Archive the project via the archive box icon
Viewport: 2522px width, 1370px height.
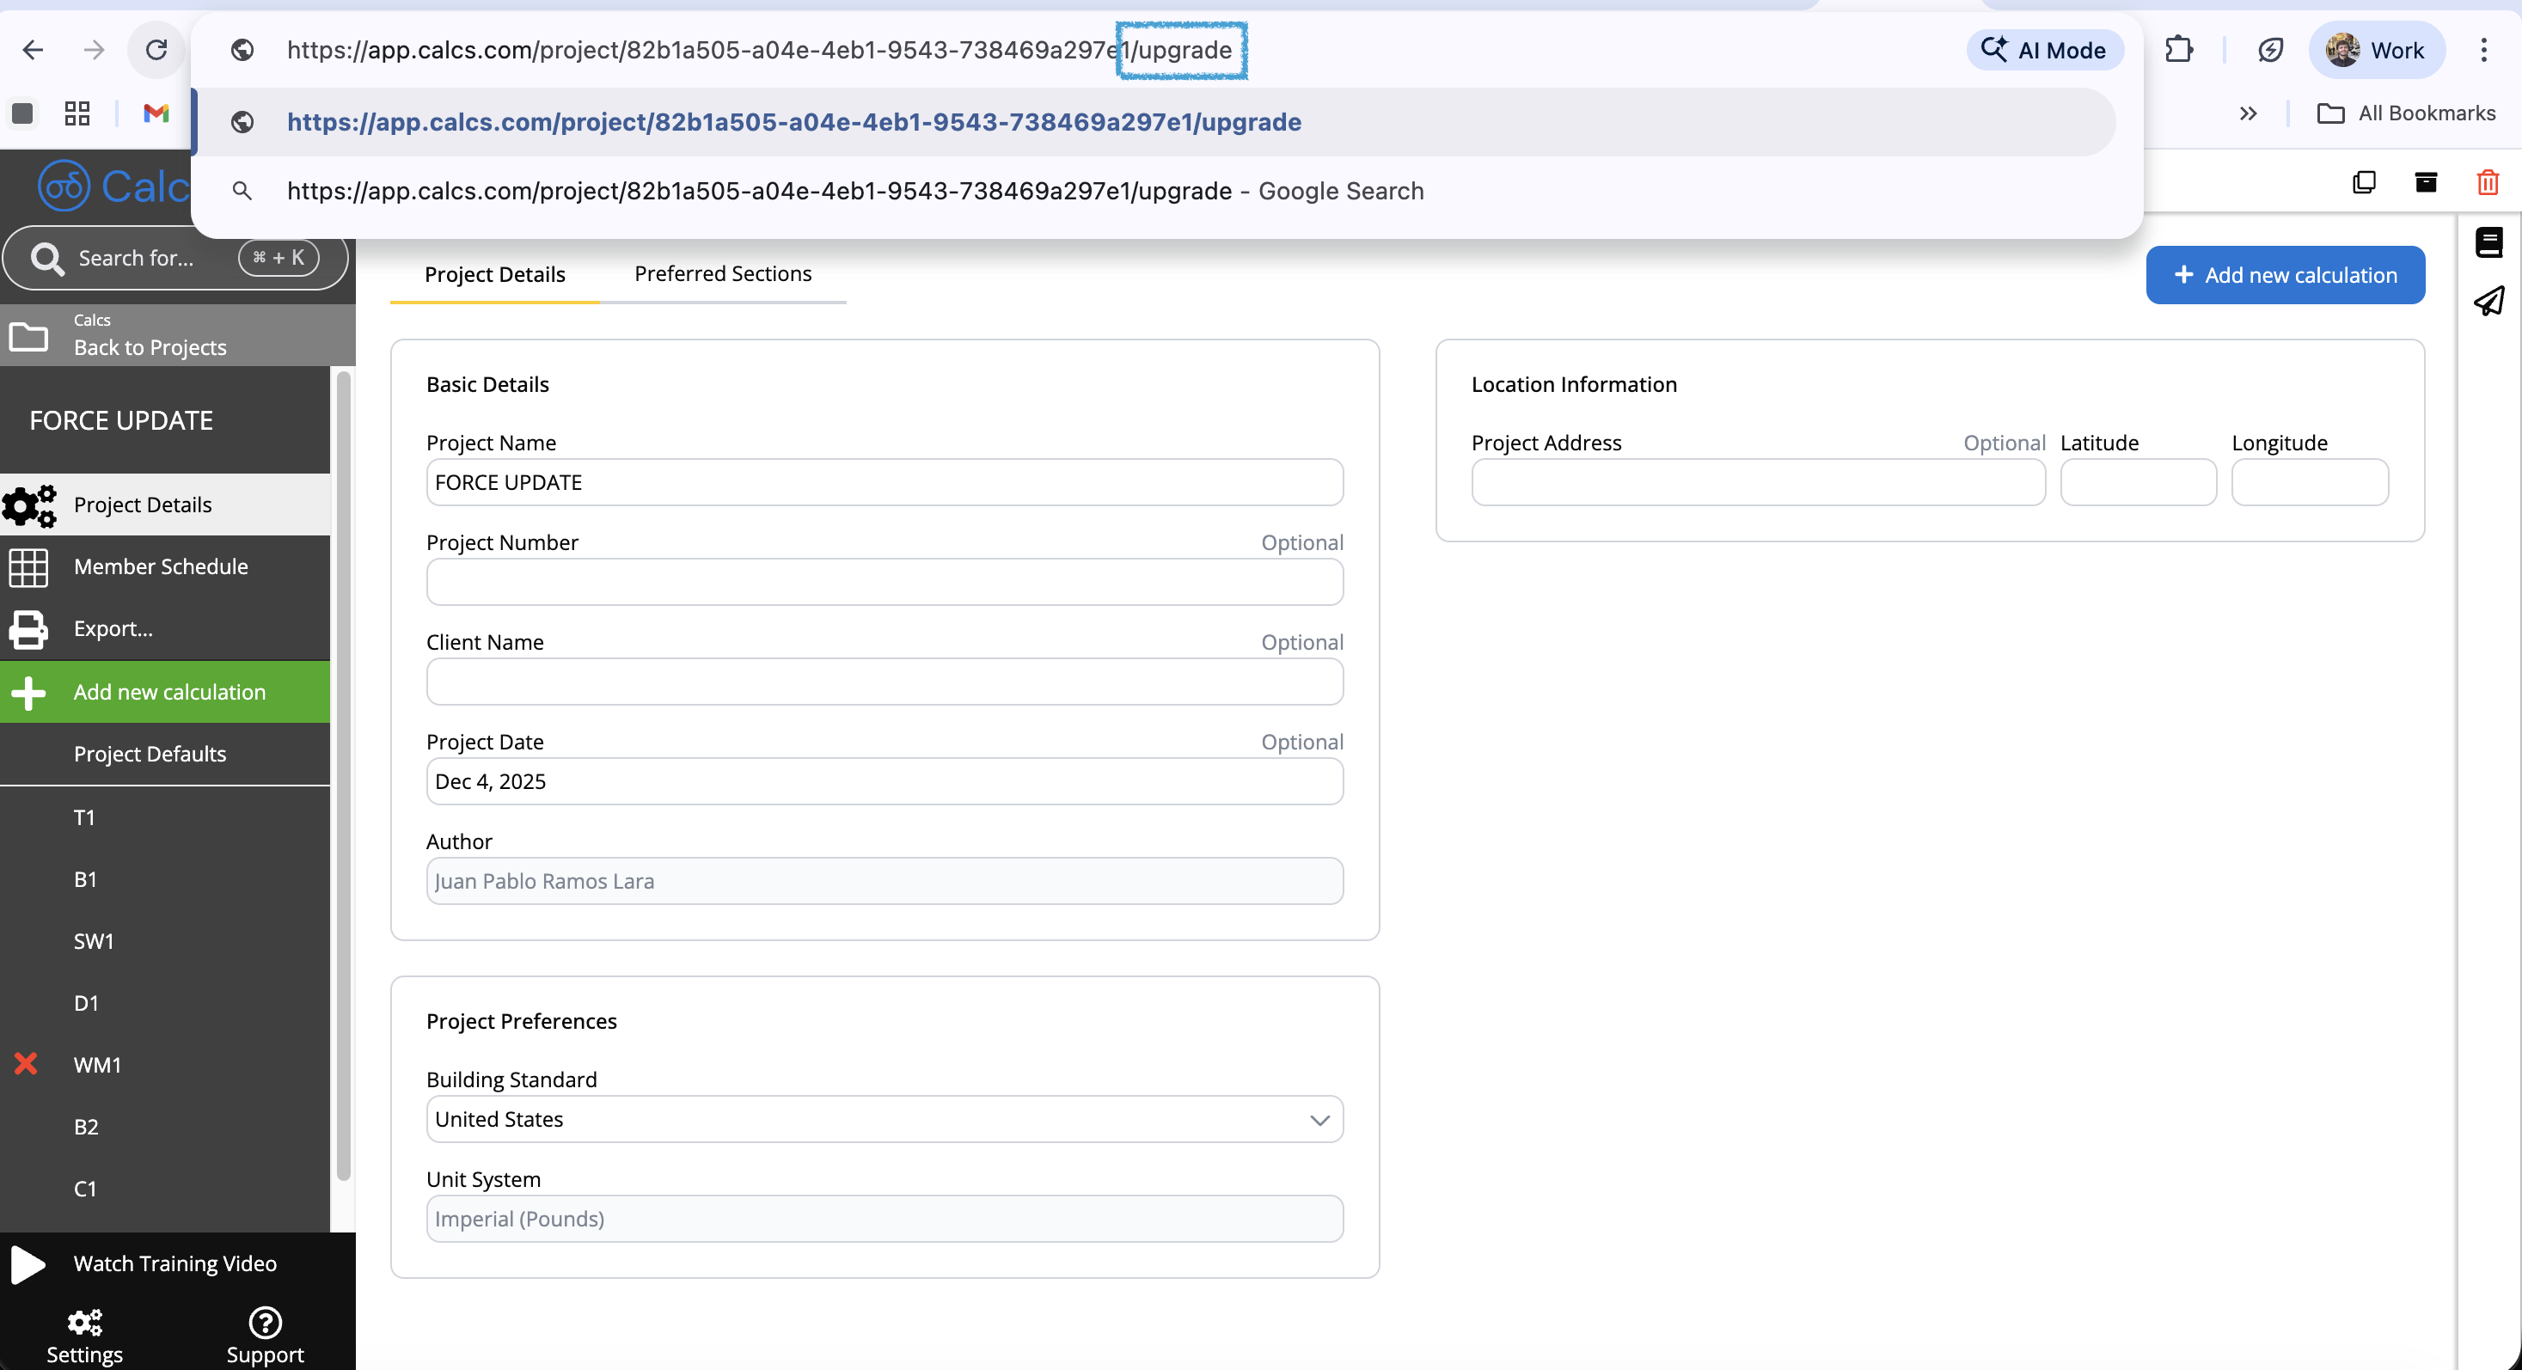[2425, 182]
